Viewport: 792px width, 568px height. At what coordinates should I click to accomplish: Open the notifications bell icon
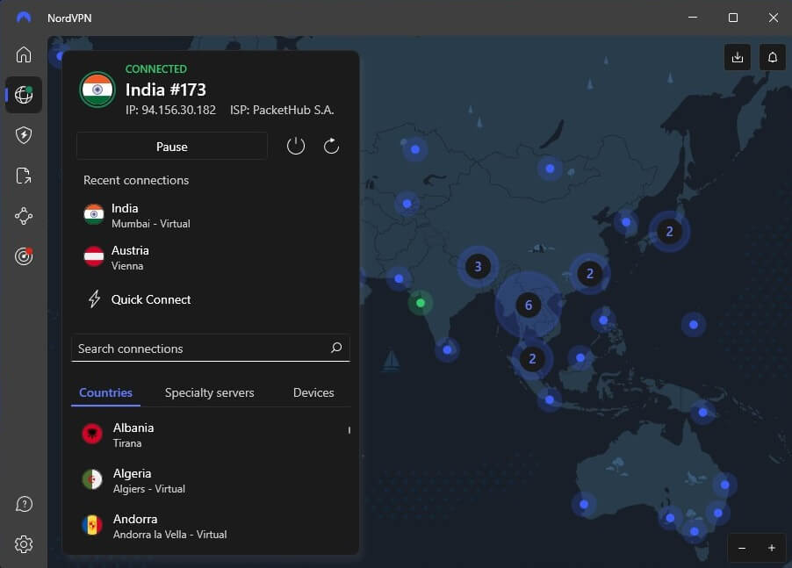coord(773,57)
